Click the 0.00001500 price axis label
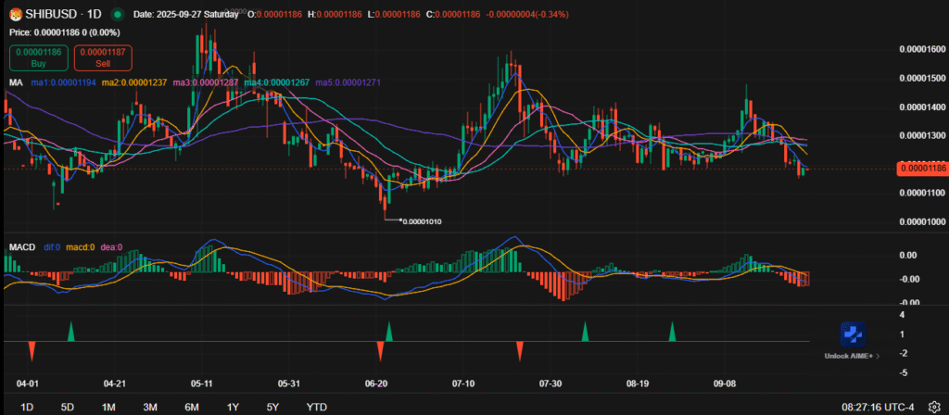The image size is (949, 415). tap(922, 78)
